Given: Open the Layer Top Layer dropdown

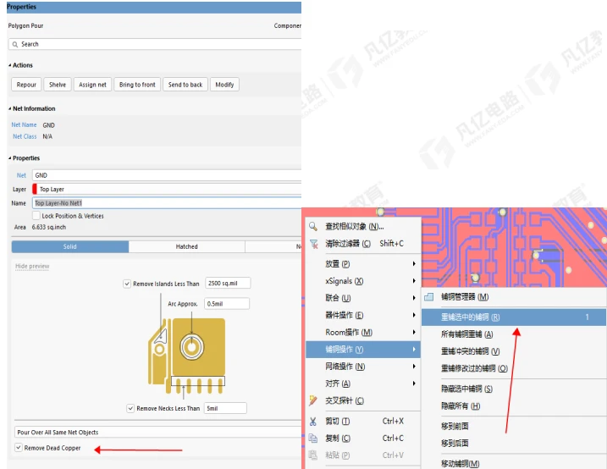Looking at the screenshot, I should click(x=167, y=190).
